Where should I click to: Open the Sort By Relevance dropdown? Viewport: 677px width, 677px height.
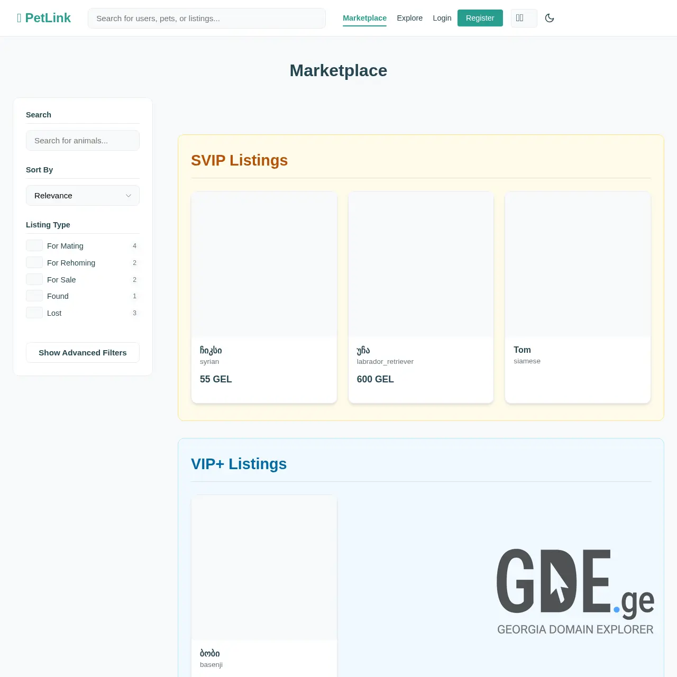pos(83,195)
